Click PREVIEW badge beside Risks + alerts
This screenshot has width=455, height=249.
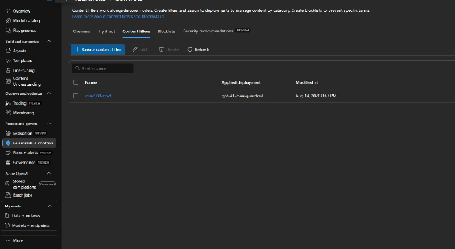point(45,153)
